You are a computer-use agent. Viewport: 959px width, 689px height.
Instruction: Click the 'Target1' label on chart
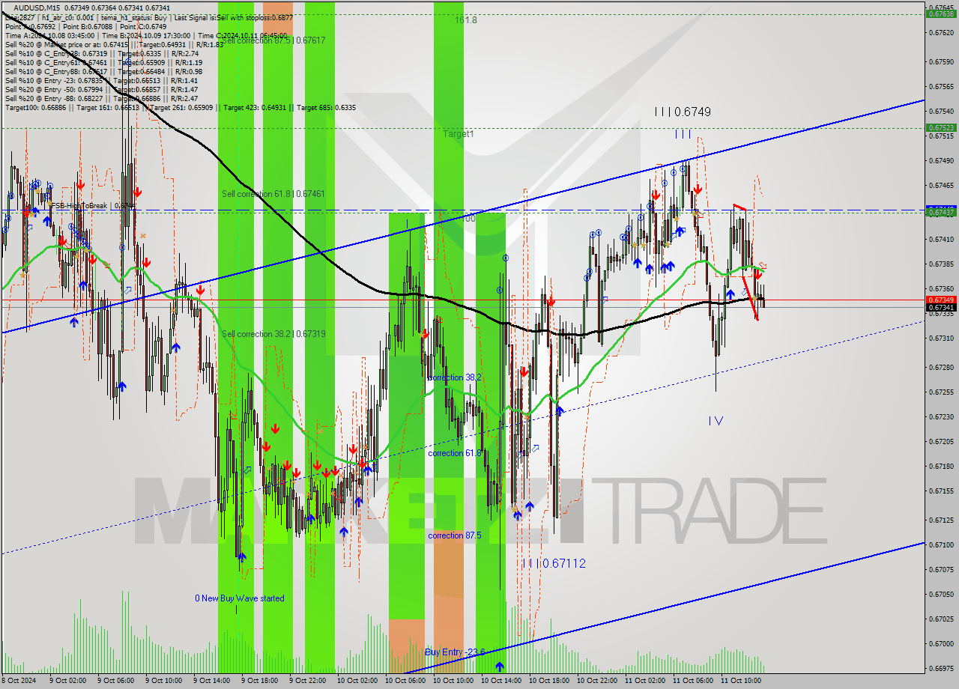click(458, 134)
